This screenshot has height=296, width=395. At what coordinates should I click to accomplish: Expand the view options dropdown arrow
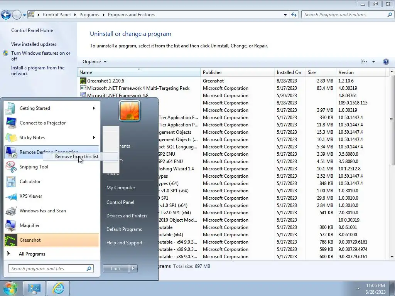pos(373,62)
